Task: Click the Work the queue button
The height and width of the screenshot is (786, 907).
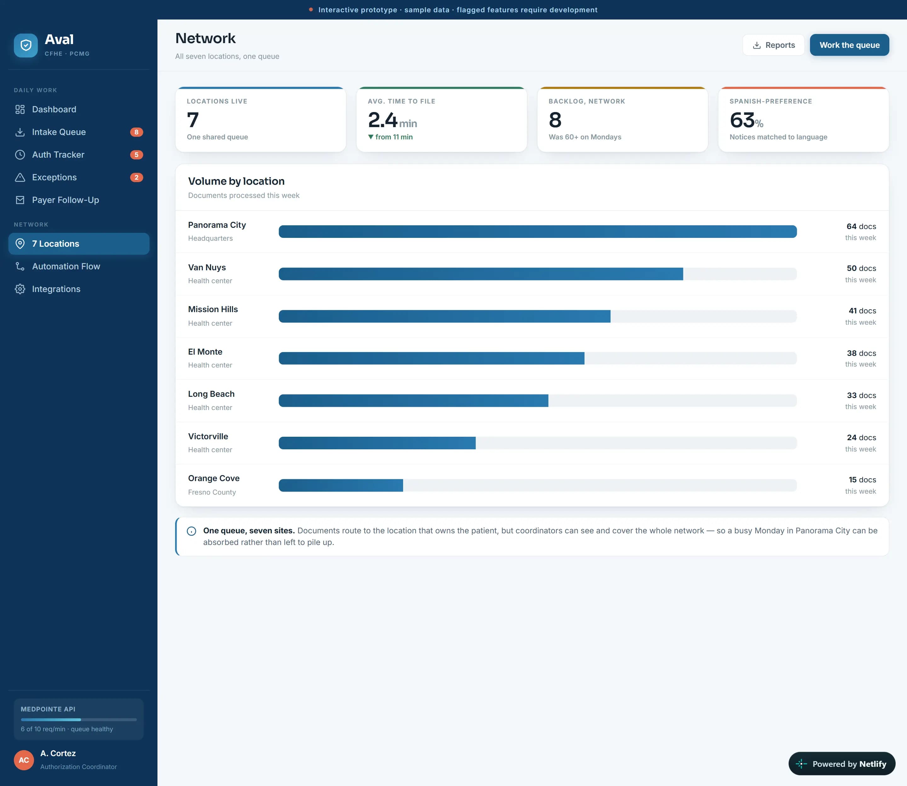Action: (x=849, y=45)
